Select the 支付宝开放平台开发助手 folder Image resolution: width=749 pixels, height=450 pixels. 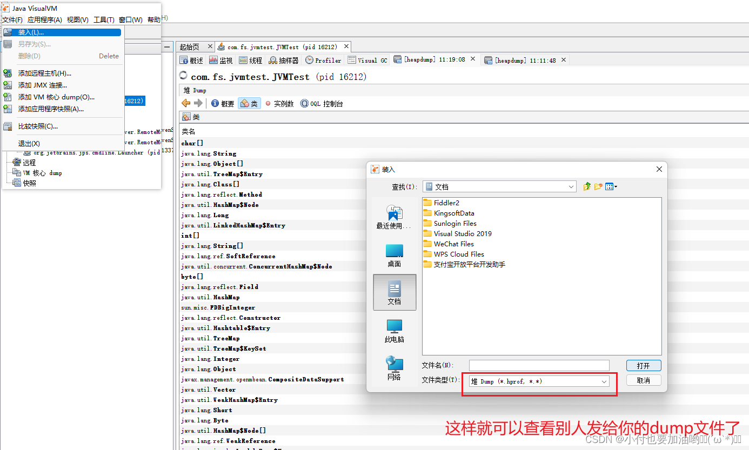pos(464,265)
